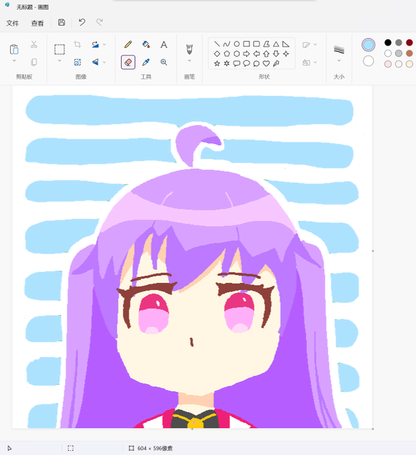This screenshot has height=455, width=416.
Task: Click the canvas bottom-right corner resize handle
Action: 373,429
